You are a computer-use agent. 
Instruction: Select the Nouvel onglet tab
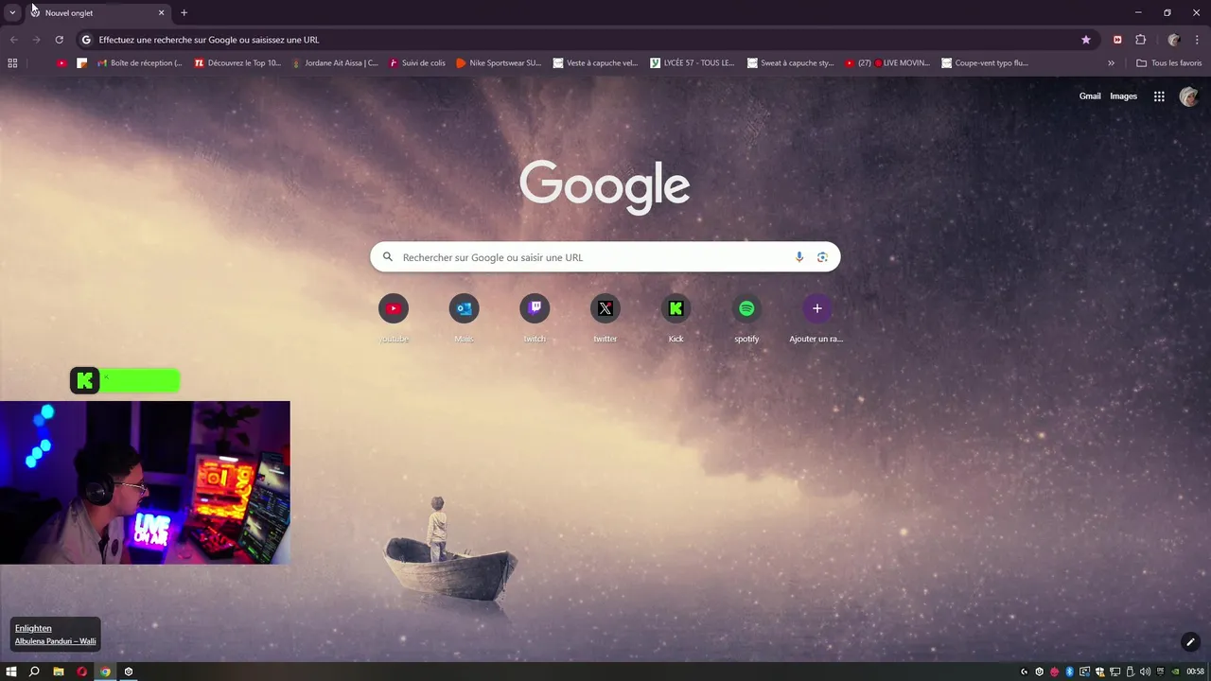coord(97,12)
